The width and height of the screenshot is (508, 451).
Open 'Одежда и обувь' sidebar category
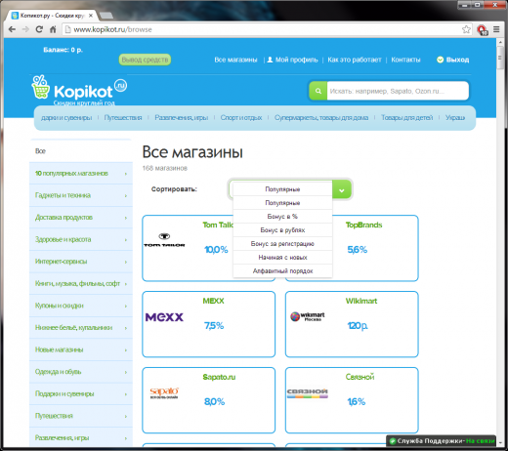pyautogui.click(x=81, y=372)
